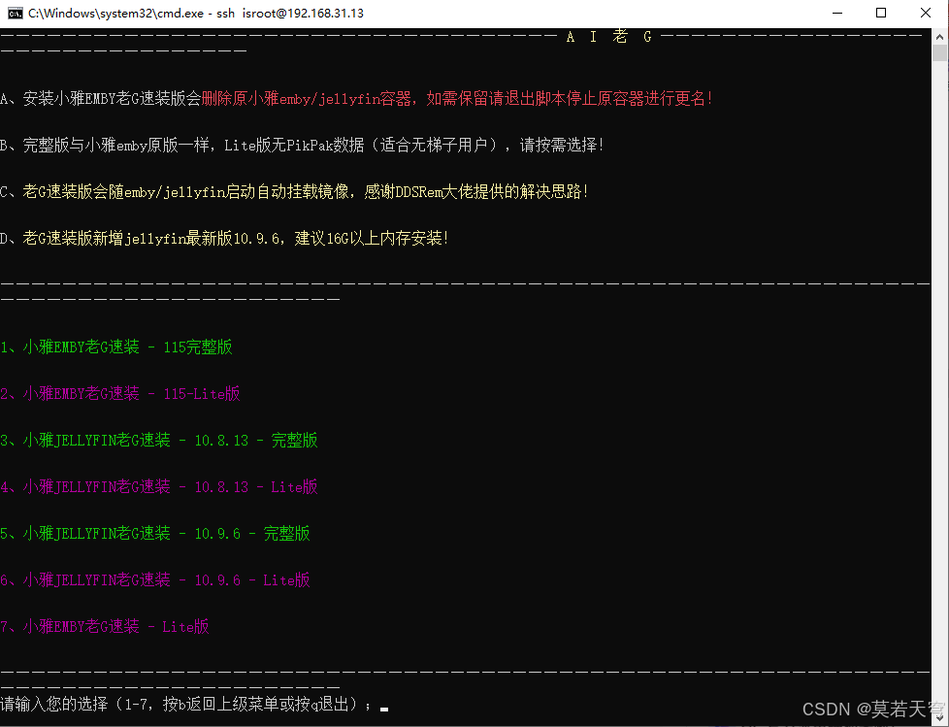Click option 1 小雅EMBY老G速装 115完整版
The image size is (949, 727).
[x=116, y=347]
